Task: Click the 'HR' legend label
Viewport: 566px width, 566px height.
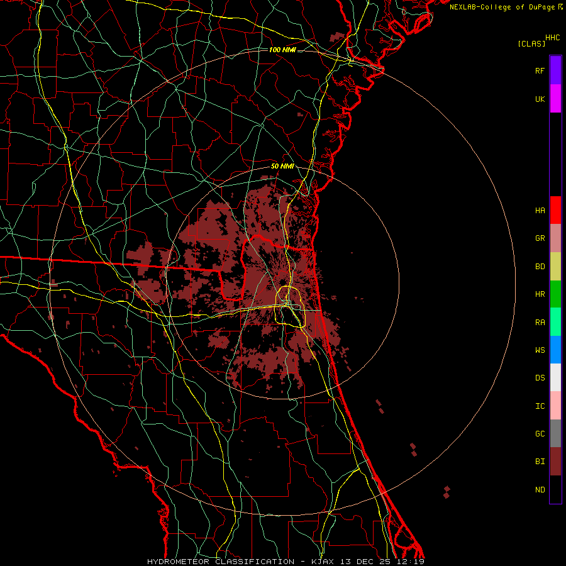Action: [540, 294]
